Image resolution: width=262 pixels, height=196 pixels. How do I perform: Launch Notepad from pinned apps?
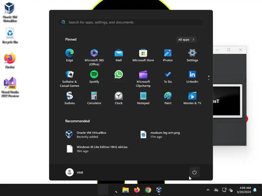pos(143,98)
